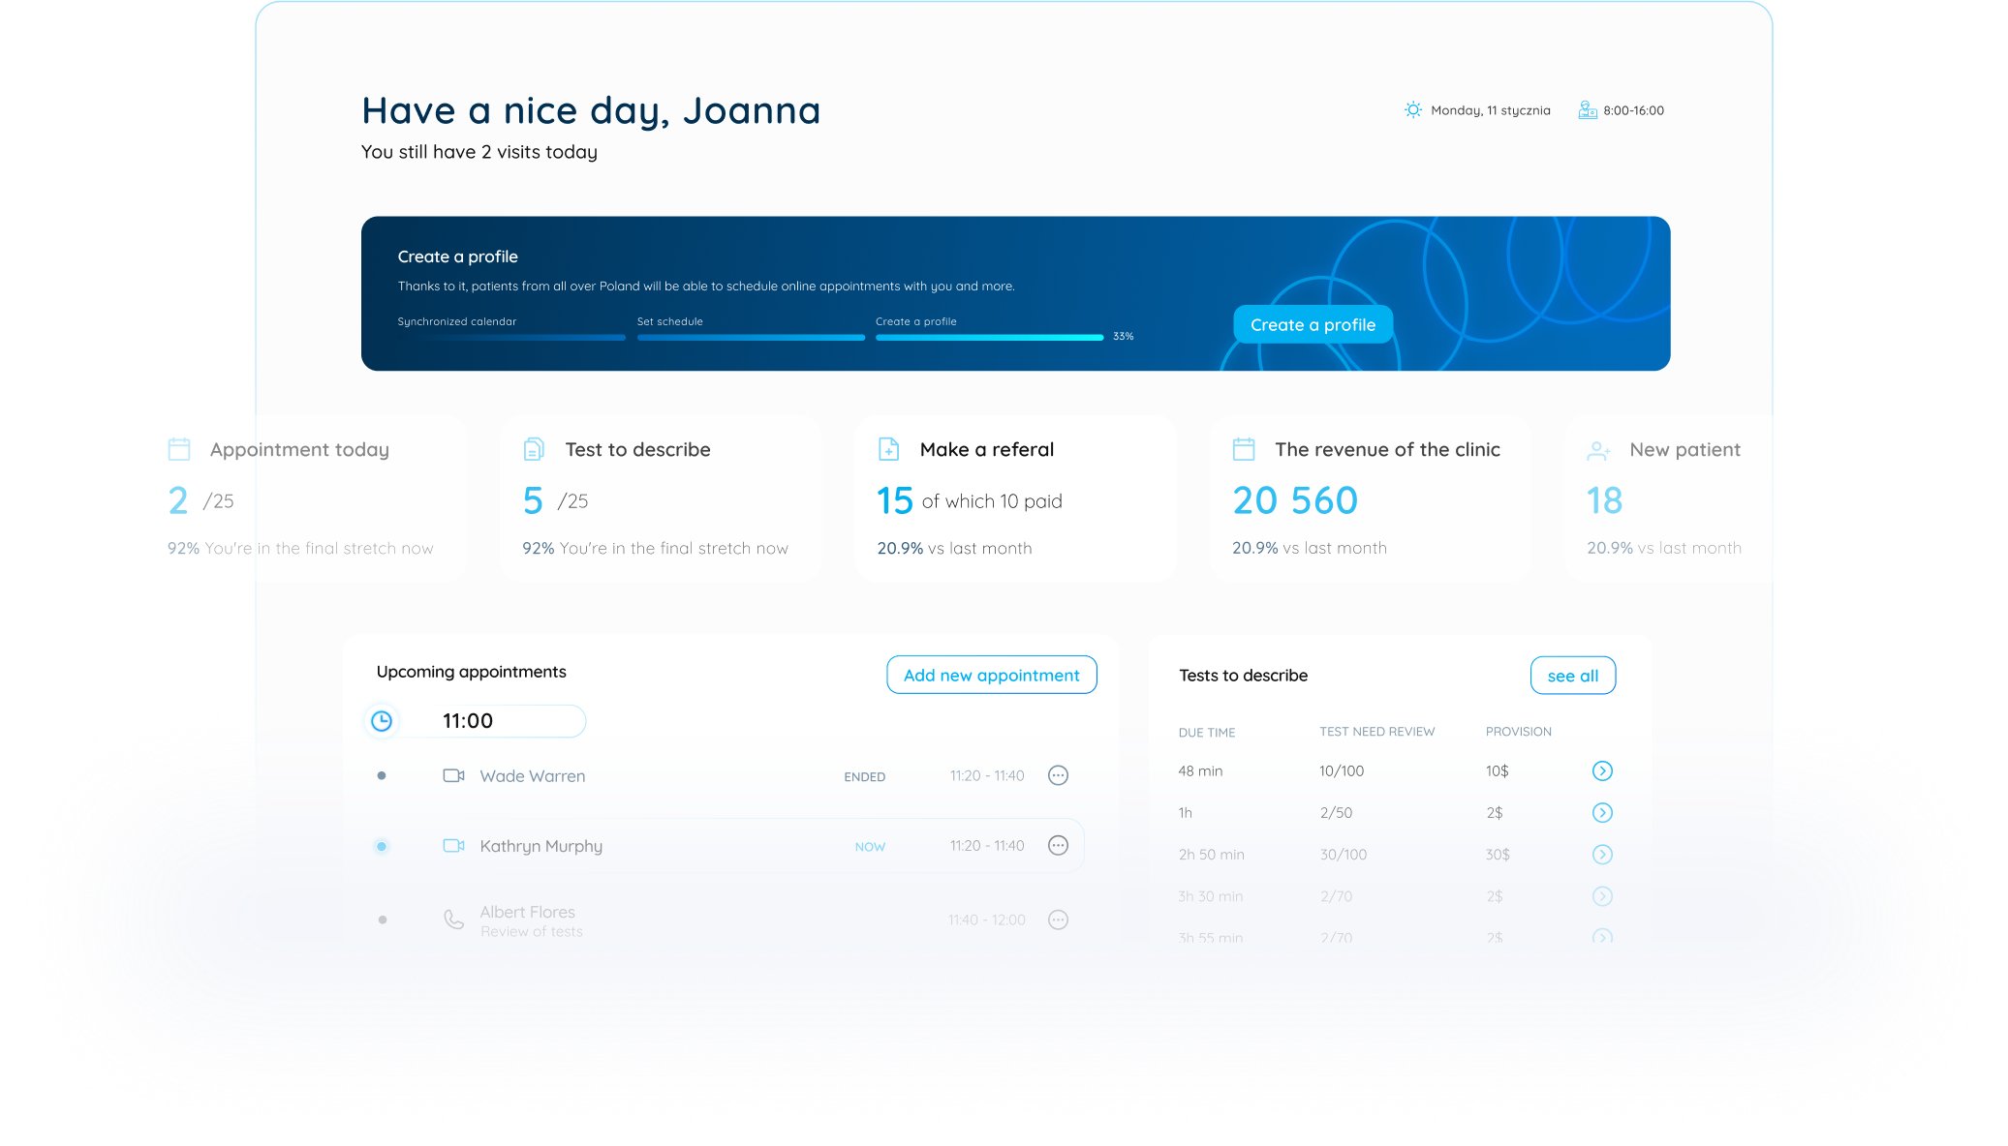Click see all in Tests to describe
The width and height of the screenshot is (2008, 1146).
pos(1572,676)
